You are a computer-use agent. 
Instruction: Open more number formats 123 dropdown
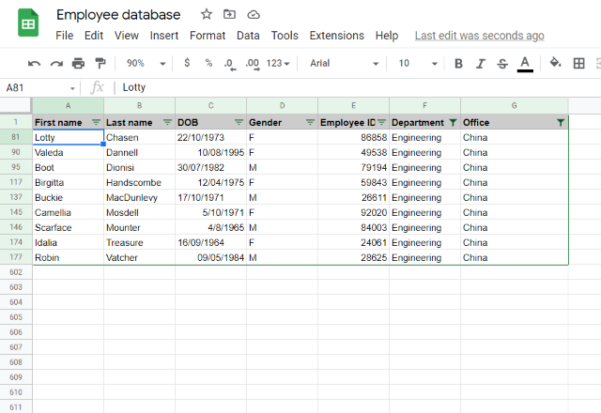(x=278, y=63)
